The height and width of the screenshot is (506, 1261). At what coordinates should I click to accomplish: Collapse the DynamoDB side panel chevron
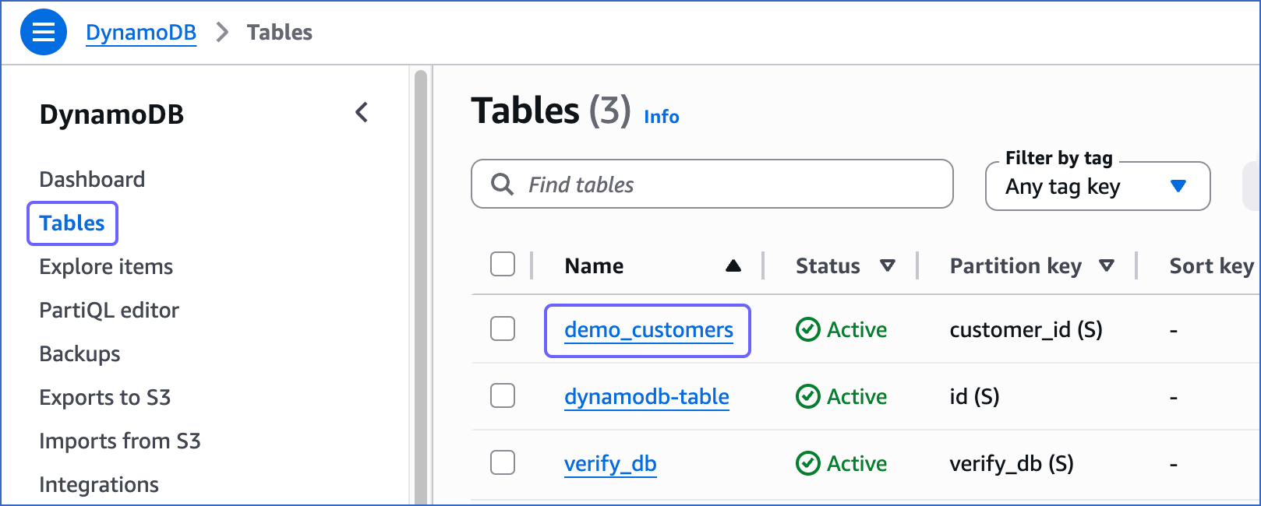pyautogui.click(x=362, y=113)
